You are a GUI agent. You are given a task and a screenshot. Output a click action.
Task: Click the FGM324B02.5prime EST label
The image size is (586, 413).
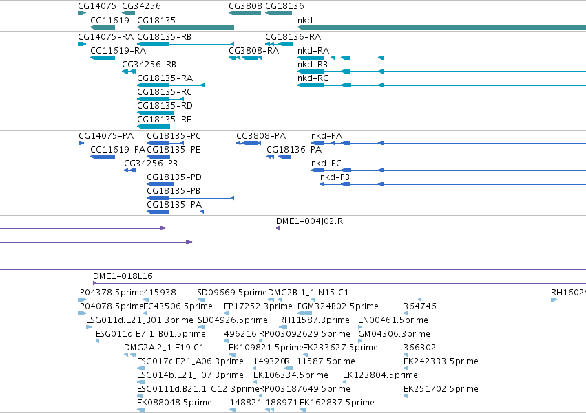[338, 306]
